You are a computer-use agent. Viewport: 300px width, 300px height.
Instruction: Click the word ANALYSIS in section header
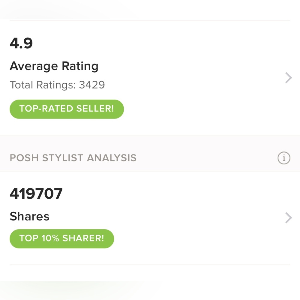click(x=112, y=158)
